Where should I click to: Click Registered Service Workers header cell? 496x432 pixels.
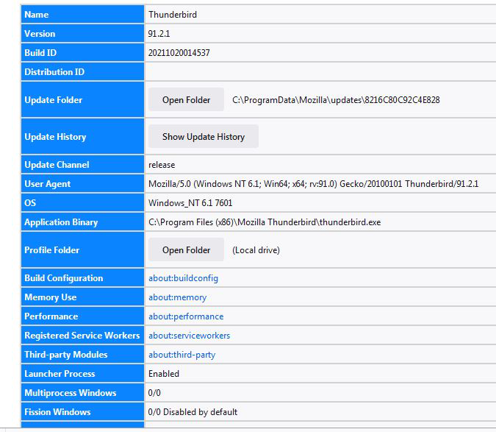pyautogui.click(x=82, y=335)
